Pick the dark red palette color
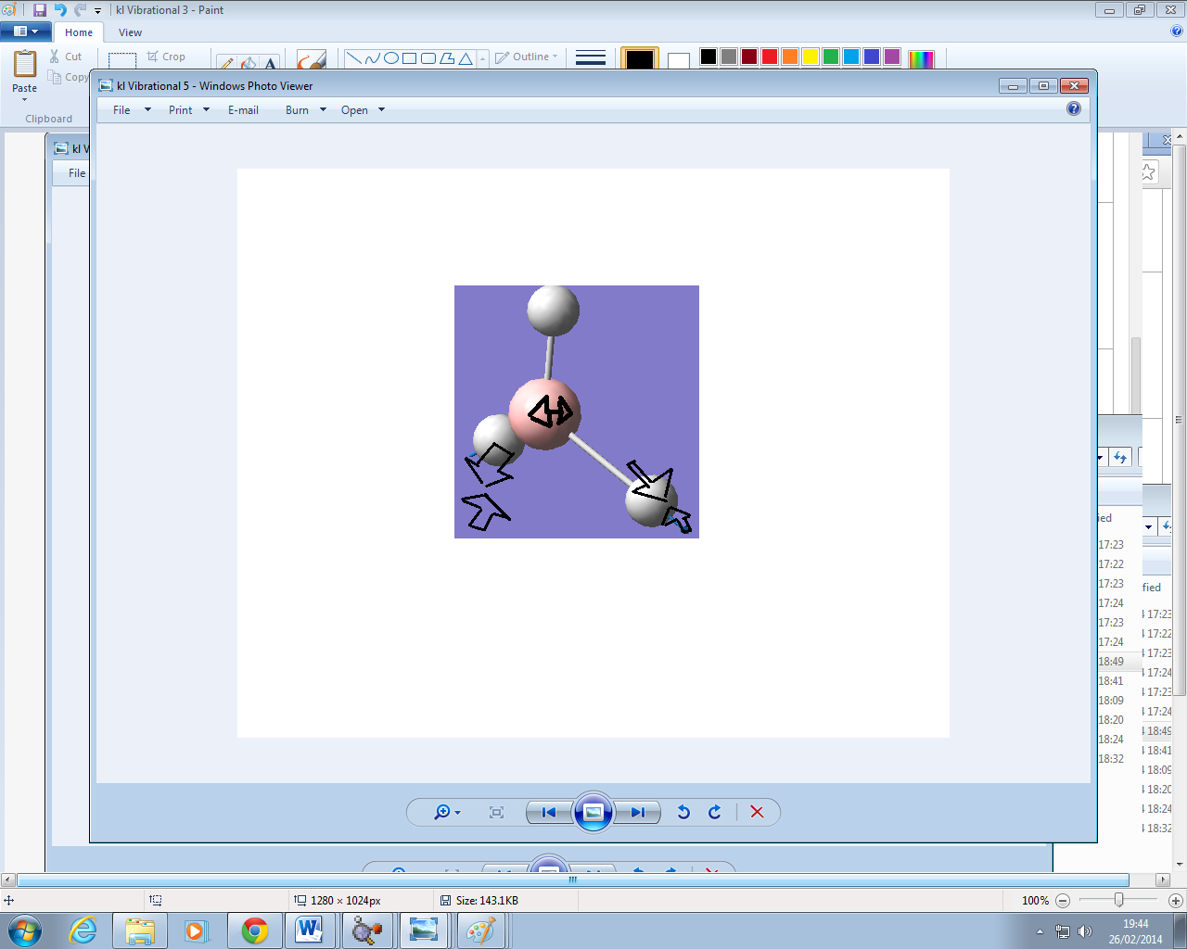Image resolution: width=1187 pixels, height=949 pixels. pyautogui.click(x=749, y=57)
